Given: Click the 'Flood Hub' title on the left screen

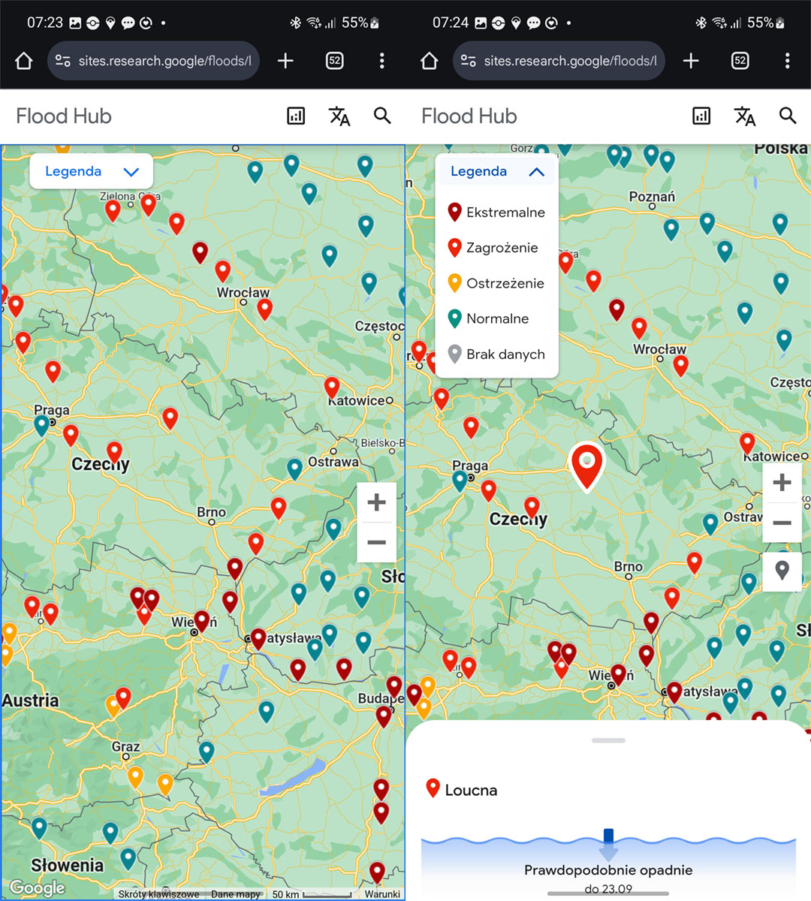Looking at the screenshot, I should coord(64,116).
